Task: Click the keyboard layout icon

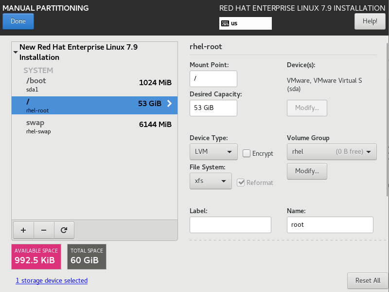Action: (x=225, y=23)
